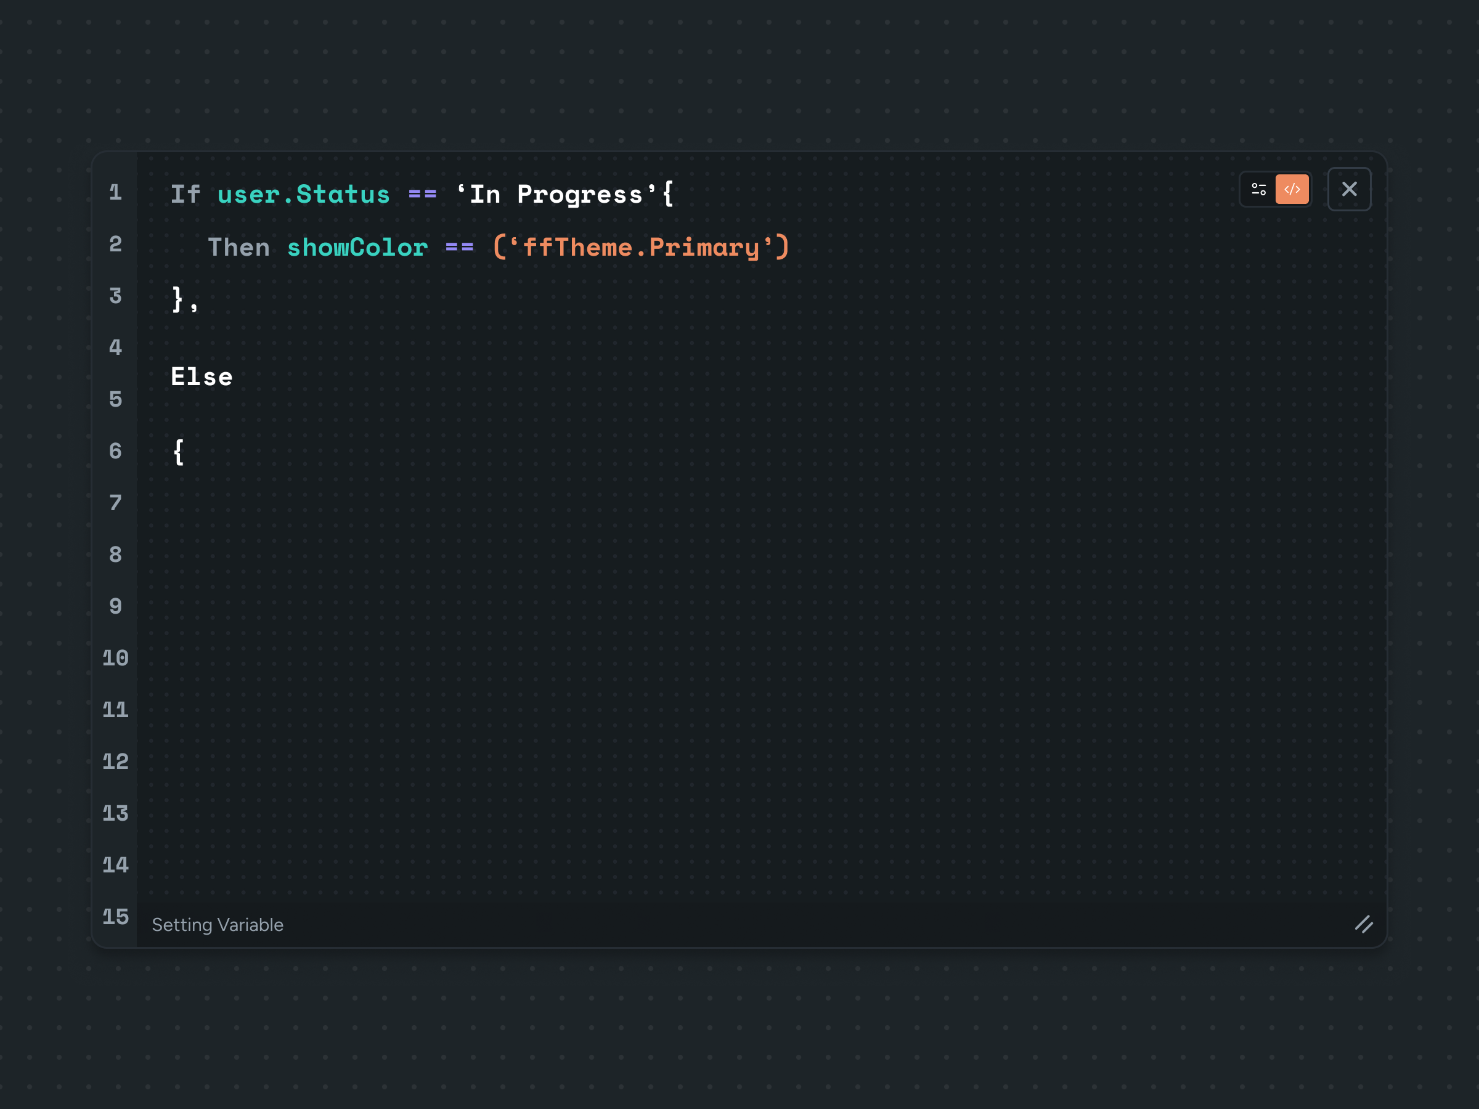Click 'user.Status' in line 1
This screenshot has width=1479, height=1109.
pos(304,195)
